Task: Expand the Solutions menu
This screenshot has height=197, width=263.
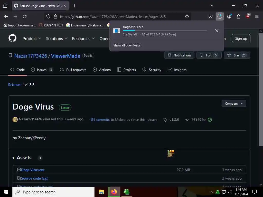Action: click(x=57, y=38)
